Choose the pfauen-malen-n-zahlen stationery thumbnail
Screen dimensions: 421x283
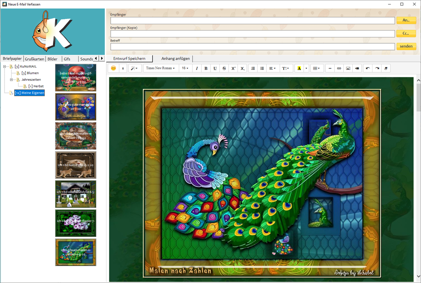pos(76,253)
